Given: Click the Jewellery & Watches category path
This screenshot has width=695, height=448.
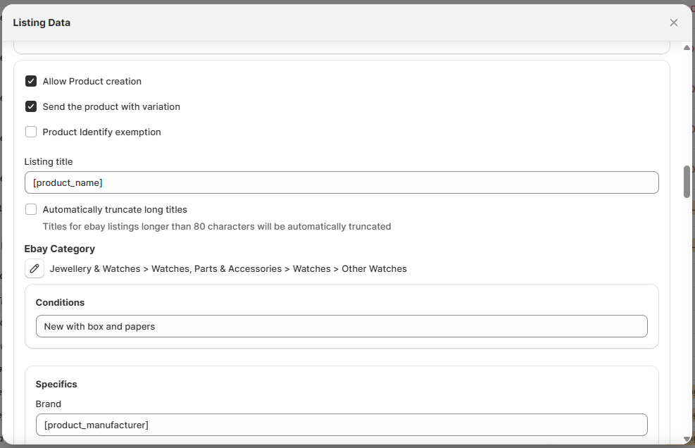Looking at the screenshot, I should click(x=227, y=268).
